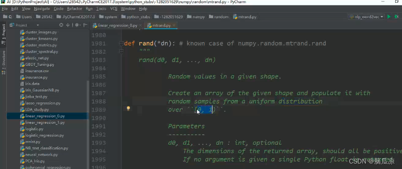Click the .PyCharmCE2017.3 breadcrumb
Screen dimensions: 402x169
point(76,17)
